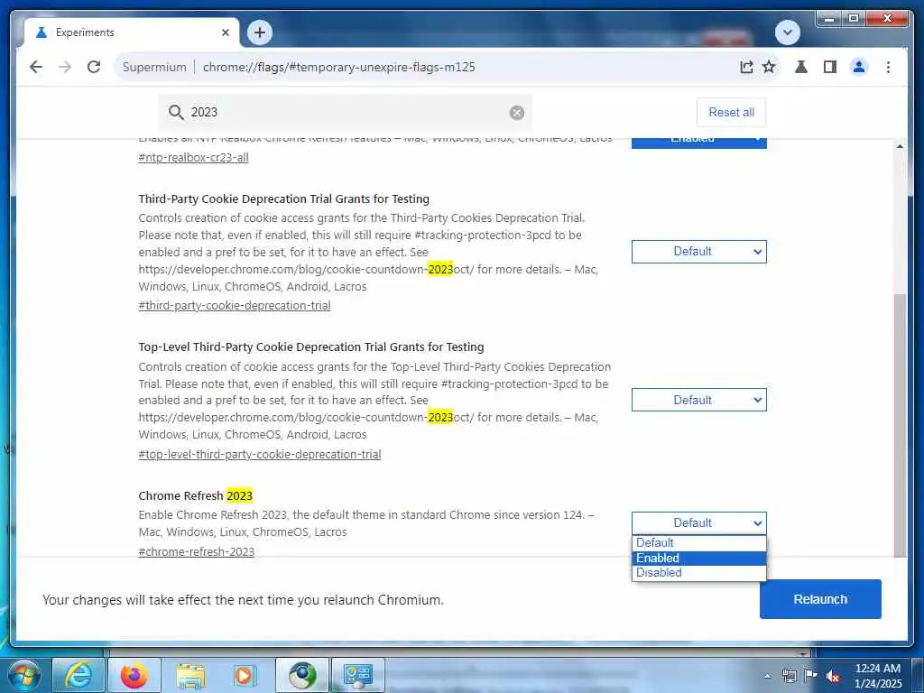Open the partially visible Enabled dropdown at top
The image size is (924, 693).
tap(699, 142)
